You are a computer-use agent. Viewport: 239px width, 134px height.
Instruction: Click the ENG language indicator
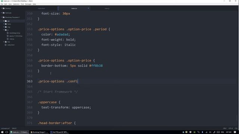223,132
